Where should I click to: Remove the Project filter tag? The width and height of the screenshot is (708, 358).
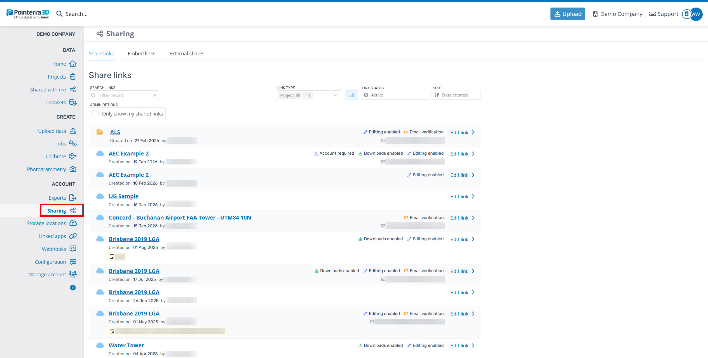(x=298, y=95)
